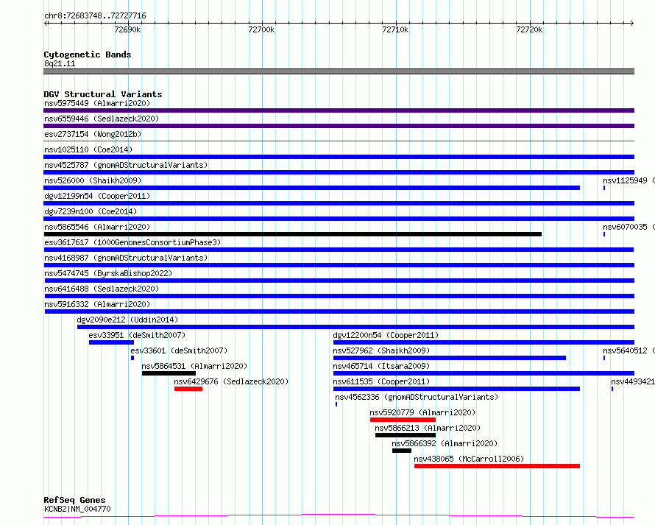Click the blue bar under nsv611535

click(x=456, y=389)
